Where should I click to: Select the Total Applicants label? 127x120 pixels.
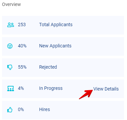click(x=56, y=25)
